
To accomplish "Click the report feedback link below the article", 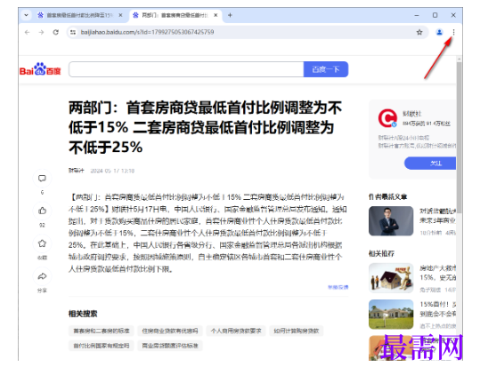I will pos(338,287).
